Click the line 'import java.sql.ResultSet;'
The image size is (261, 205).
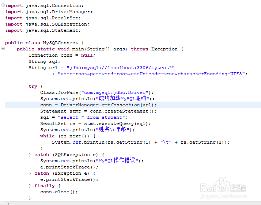pos(43,18)
